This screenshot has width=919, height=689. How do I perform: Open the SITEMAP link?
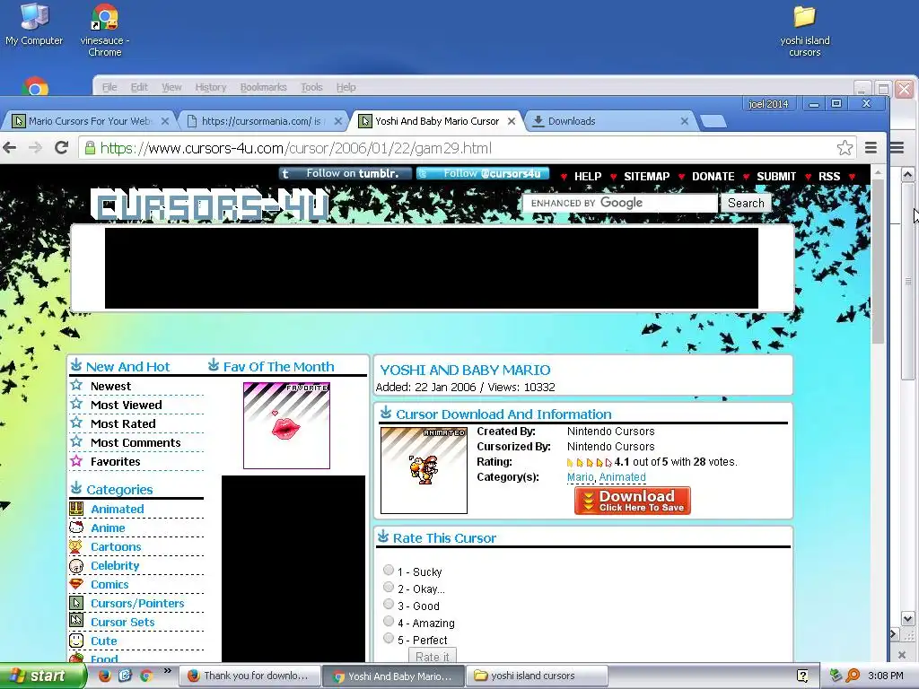click(646, 177)
